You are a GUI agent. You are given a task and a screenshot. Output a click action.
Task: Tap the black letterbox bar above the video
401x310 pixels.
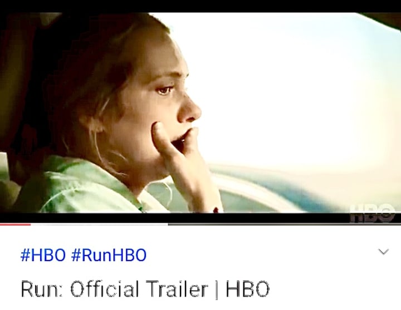200,6
